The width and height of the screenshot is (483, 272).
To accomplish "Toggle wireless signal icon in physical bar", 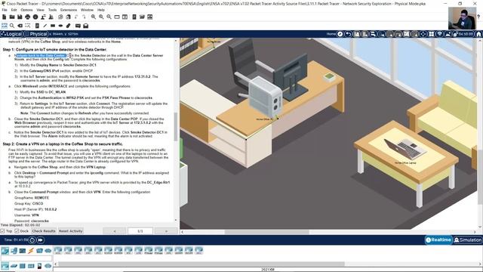I will pos(439,34).
